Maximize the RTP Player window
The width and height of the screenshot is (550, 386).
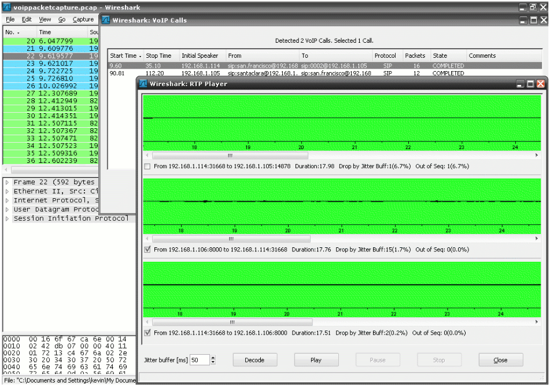(531, 84)
